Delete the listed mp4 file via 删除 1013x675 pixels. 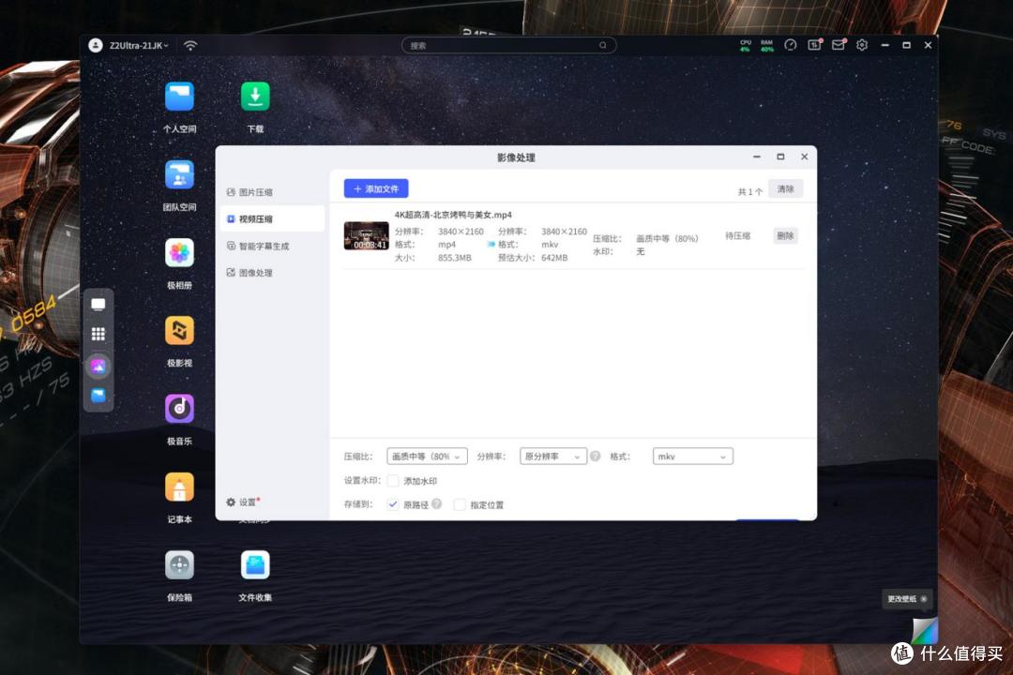[x=786, y=235]
